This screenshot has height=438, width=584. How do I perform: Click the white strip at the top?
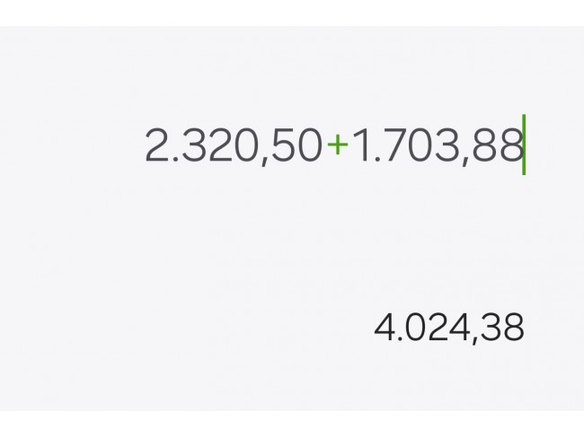(292, 12)
